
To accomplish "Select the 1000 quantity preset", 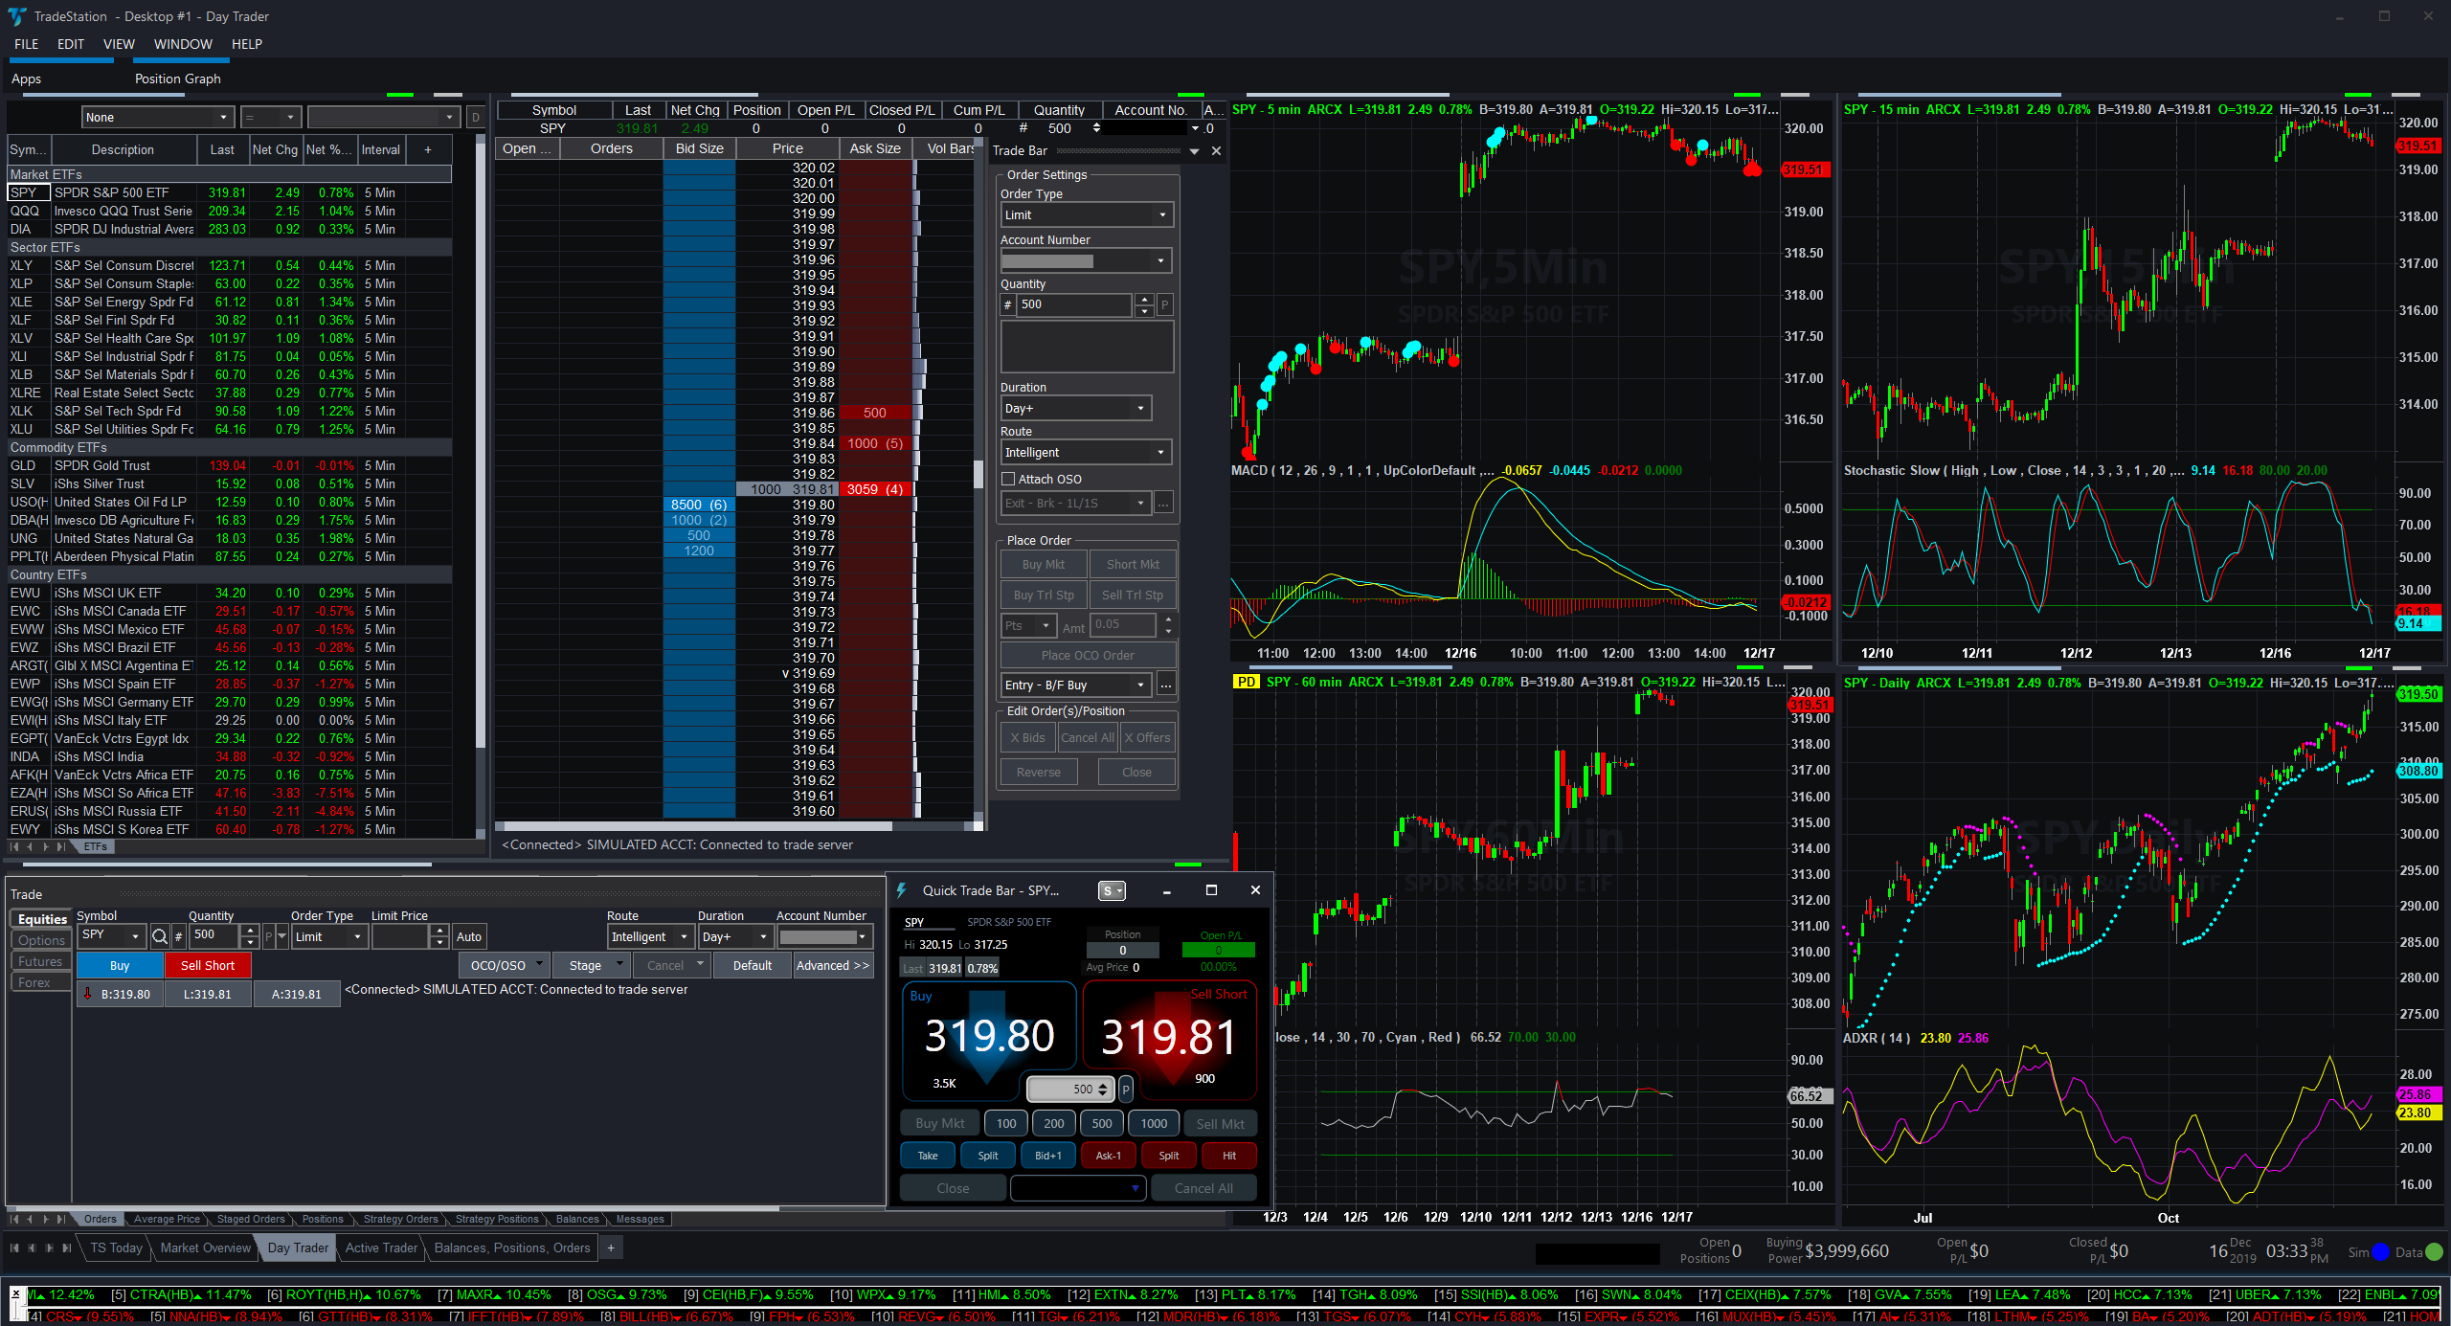I will tap(1154, 1123).
